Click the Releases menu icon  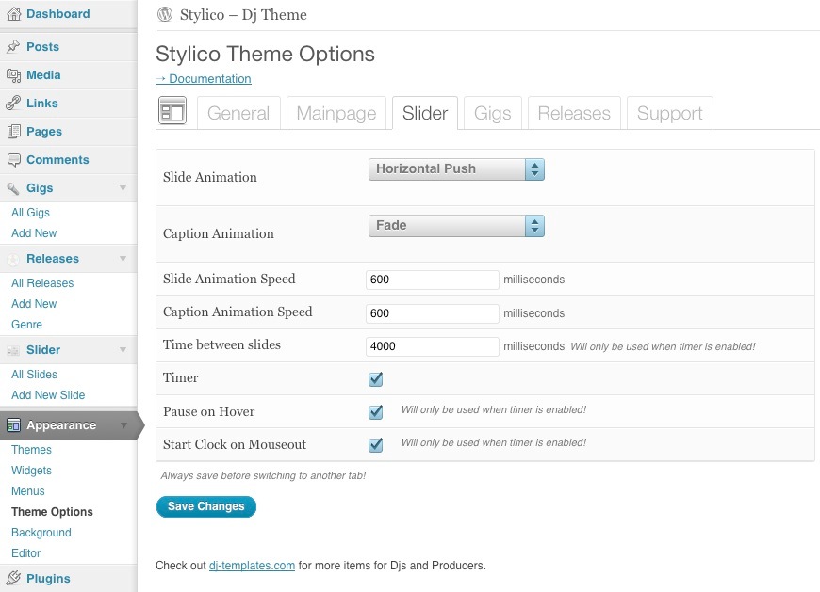click(x=13, y=259)
